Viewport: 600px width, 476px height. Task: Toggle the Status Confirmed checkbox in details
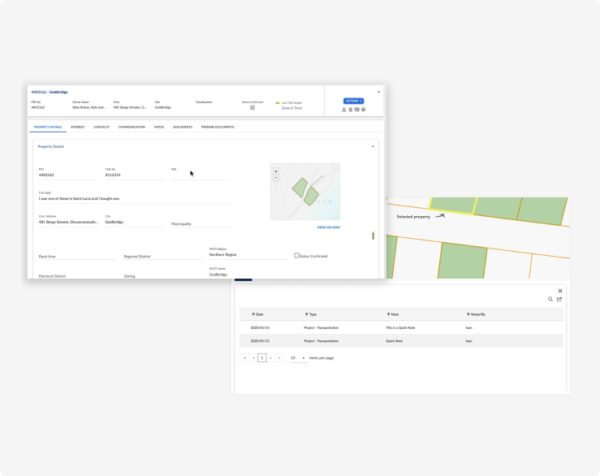click(x=296, y=256)
